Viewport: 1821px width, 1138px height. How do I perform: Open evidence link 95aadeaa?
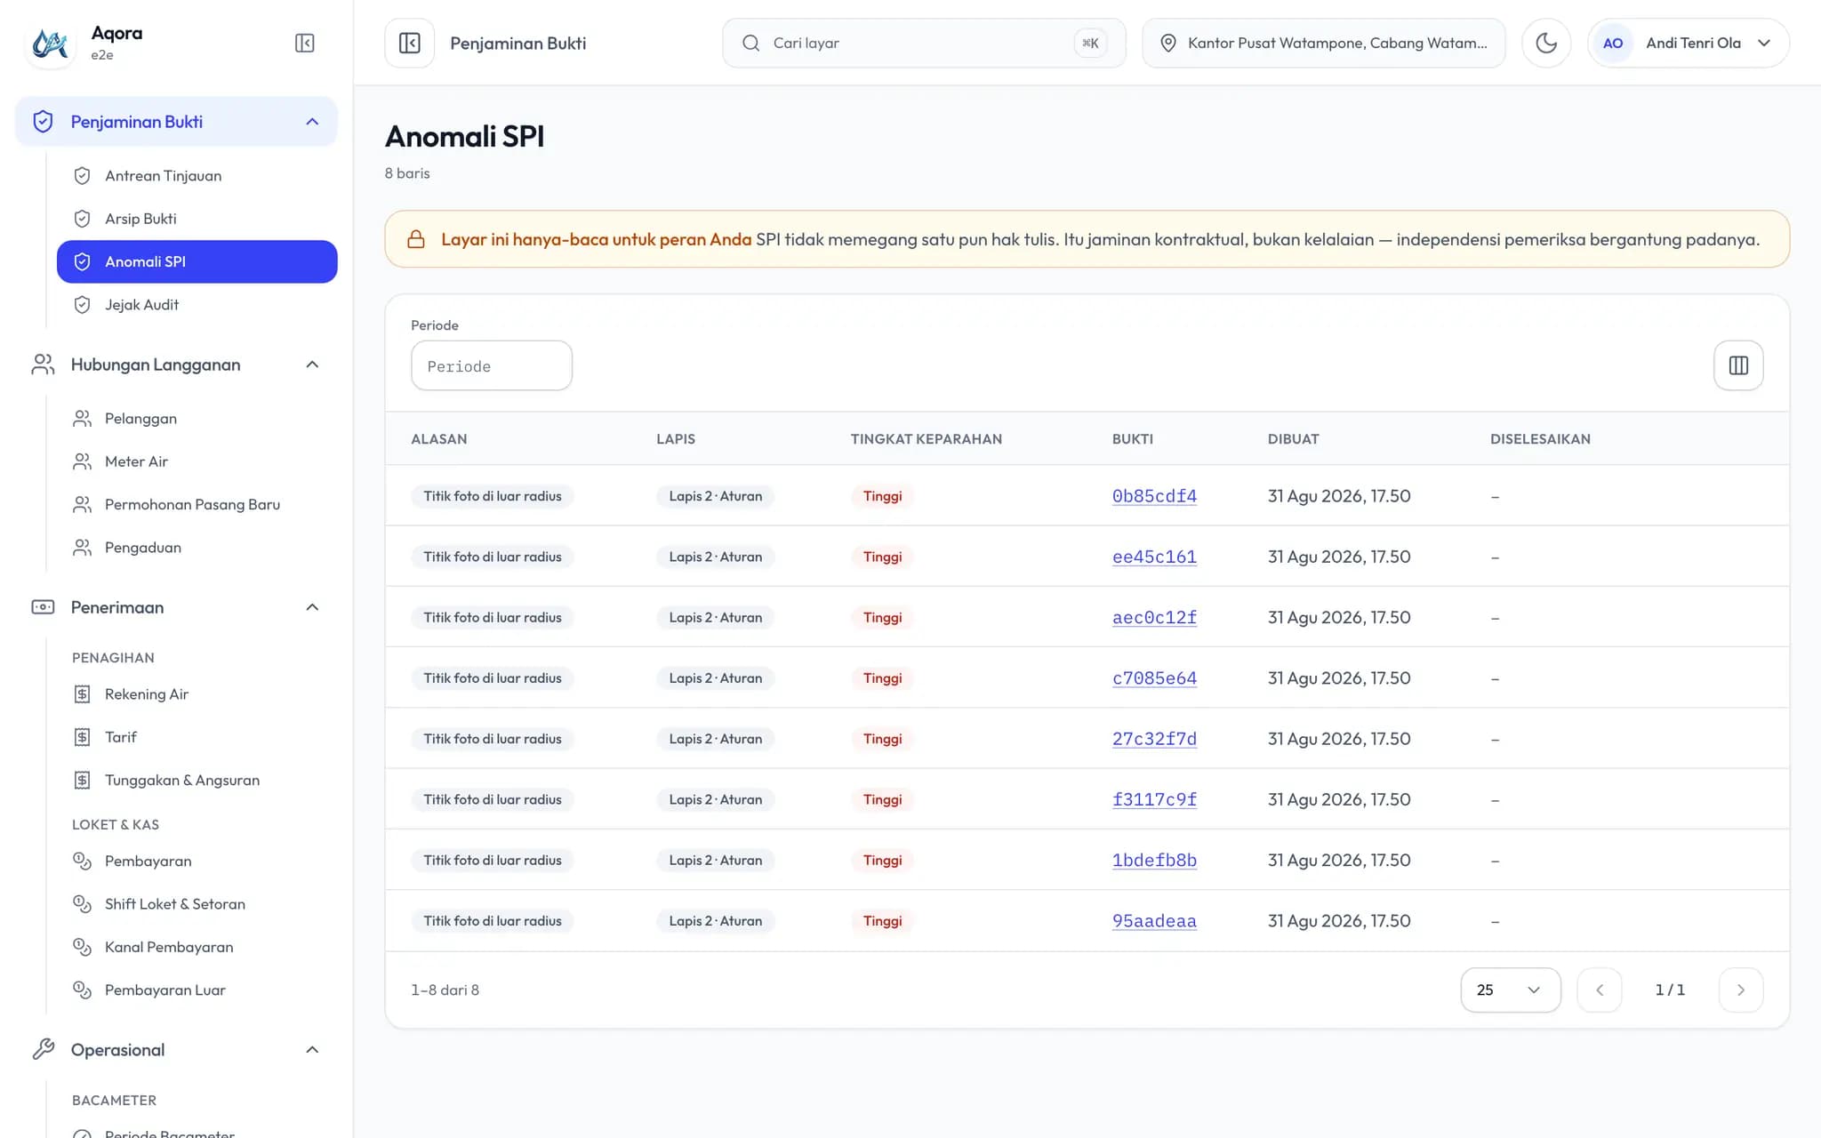(1154, 921)
